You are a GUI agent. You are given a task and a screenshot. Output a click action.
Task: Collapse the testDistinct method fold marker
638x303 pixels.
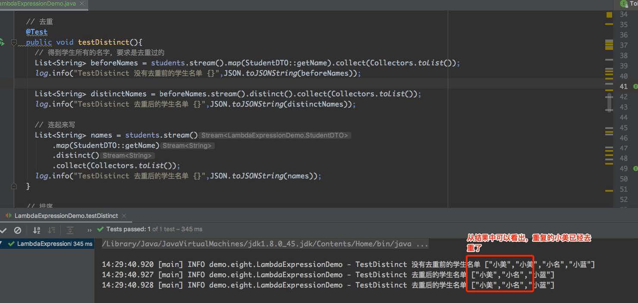(x=14, y=42)
